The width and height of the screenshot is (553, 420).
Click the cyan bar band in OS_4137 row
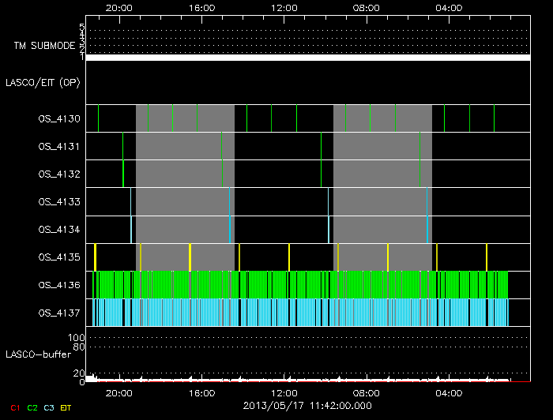point(300,312)
